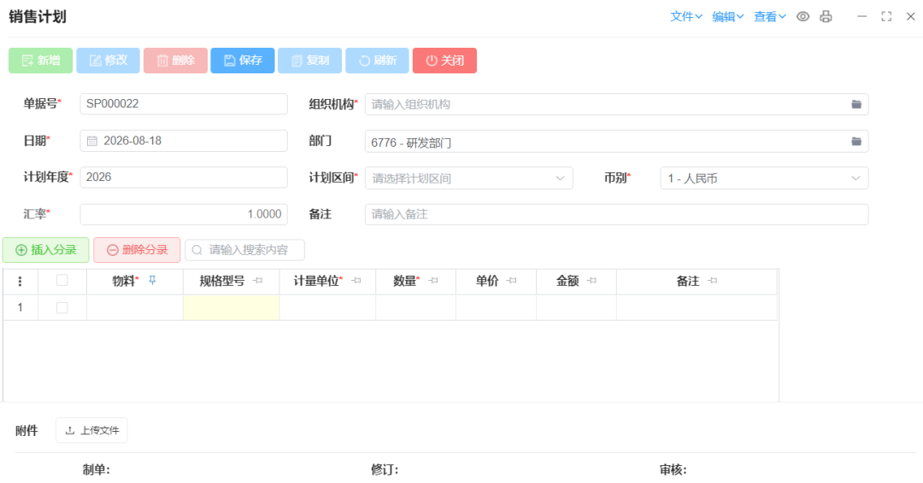The height and width of the screenshot is (483, 923).
Task: Pin the 单价 column
Action: [512, 281]
